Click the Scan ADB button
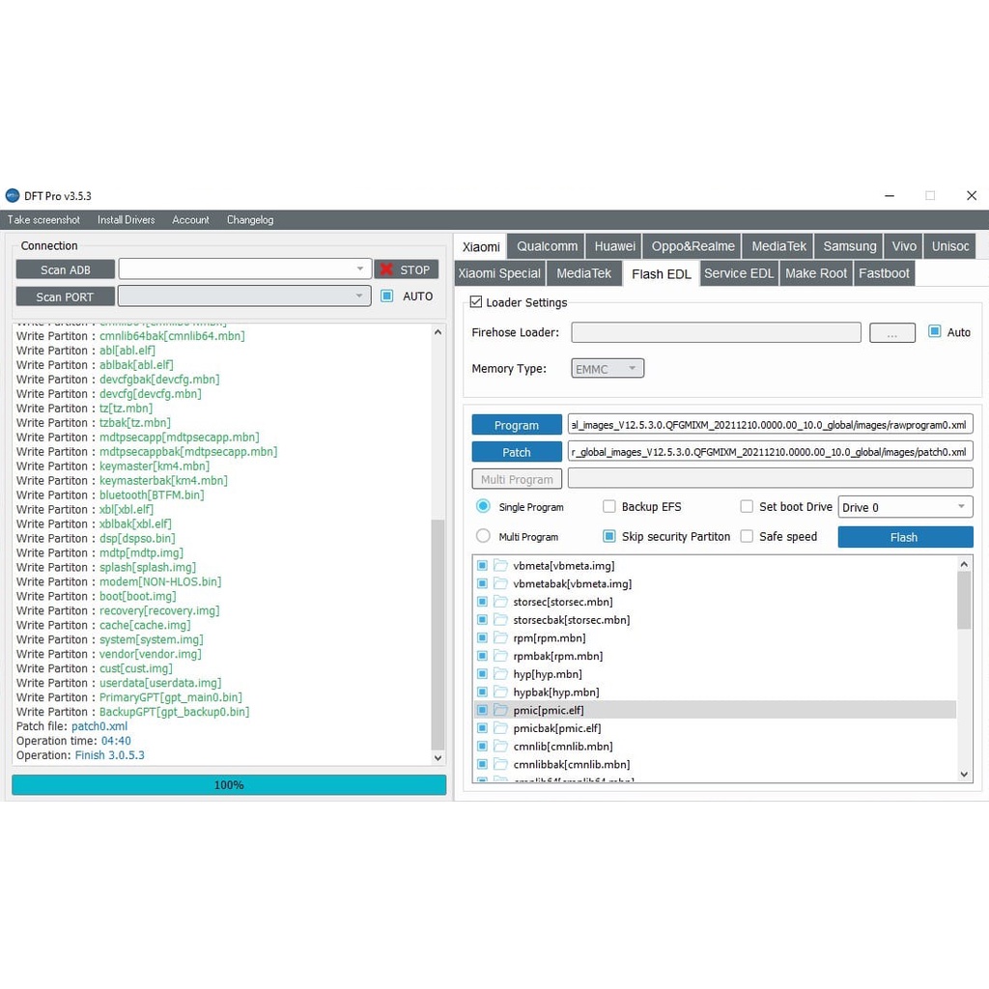This screenshot has width=989, height=989. point(66,269)
